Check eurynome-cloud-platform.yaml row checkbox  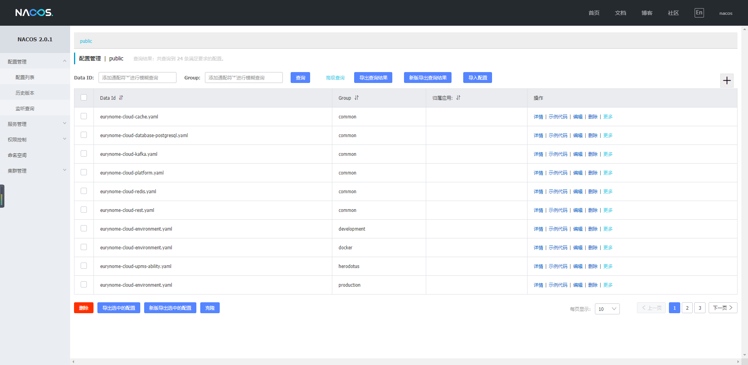pyautogui.click(x=84, y=172)
